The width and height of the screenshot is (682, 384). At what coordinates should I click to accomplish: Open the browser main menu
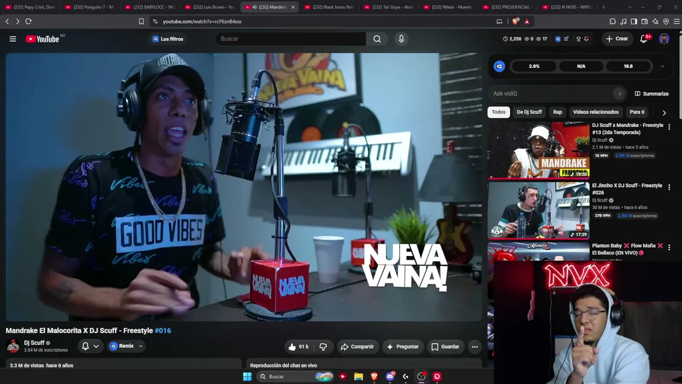[x=677, y=21]
